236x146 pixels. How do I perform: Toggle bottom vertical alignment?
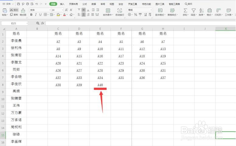pos(88,10)
